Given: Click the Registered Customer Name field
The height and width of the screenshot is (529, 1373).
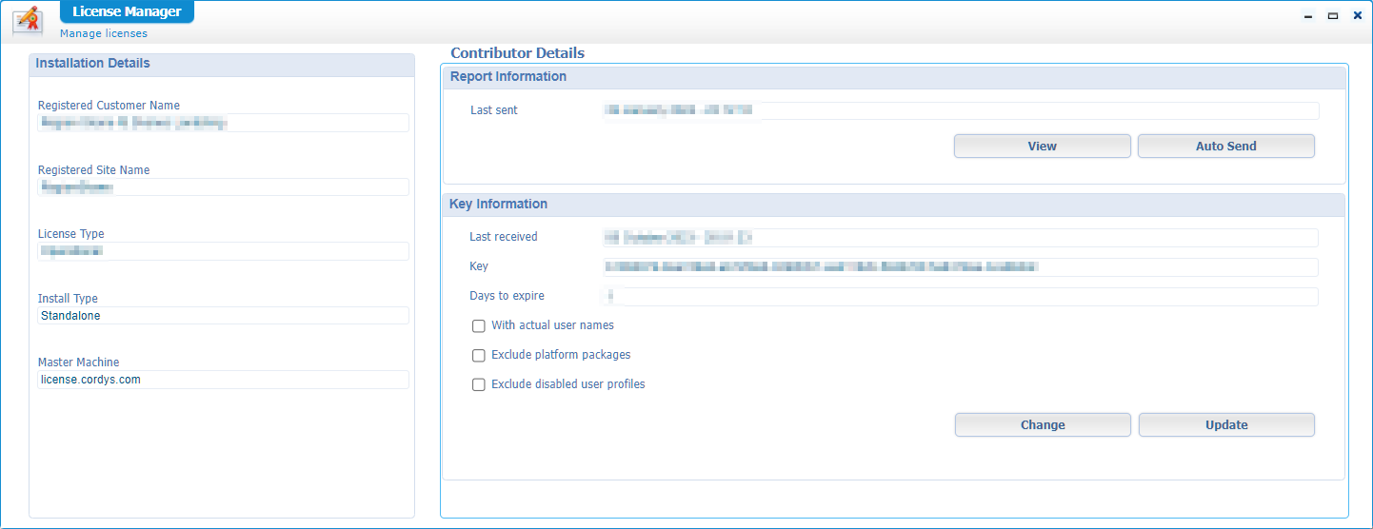Looking at the screenshot, I should 223,123.
